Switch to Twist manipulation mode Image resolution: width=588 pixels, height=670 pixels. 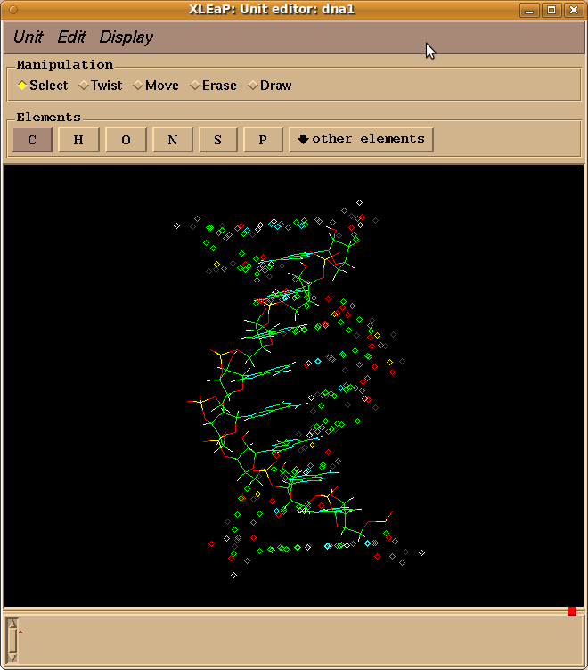click(x=100, y=86)
